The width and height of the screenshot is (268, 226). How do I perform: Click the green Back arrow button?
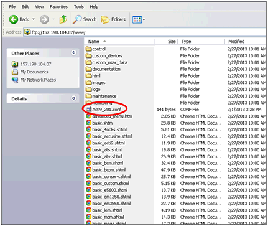tap(14, 19)
